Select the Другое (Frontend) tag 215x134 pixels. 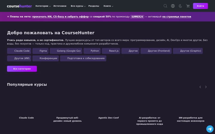click(156, 51)
